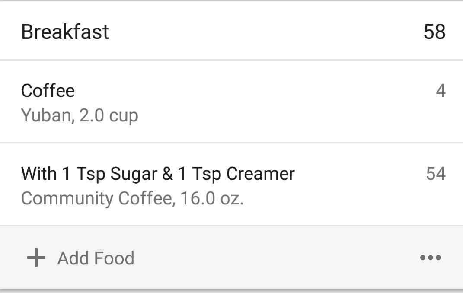Click the 54 calorie value for creamer coffee

(436, 173)
